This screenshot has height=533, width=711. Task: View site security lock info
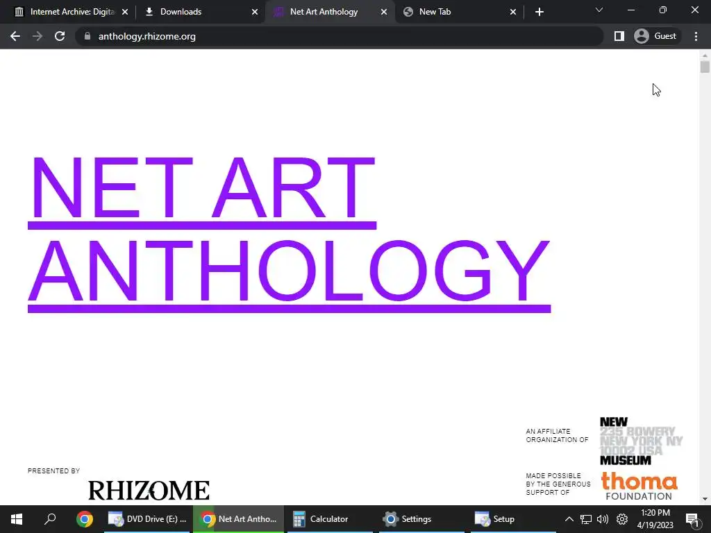pos(87,36)
